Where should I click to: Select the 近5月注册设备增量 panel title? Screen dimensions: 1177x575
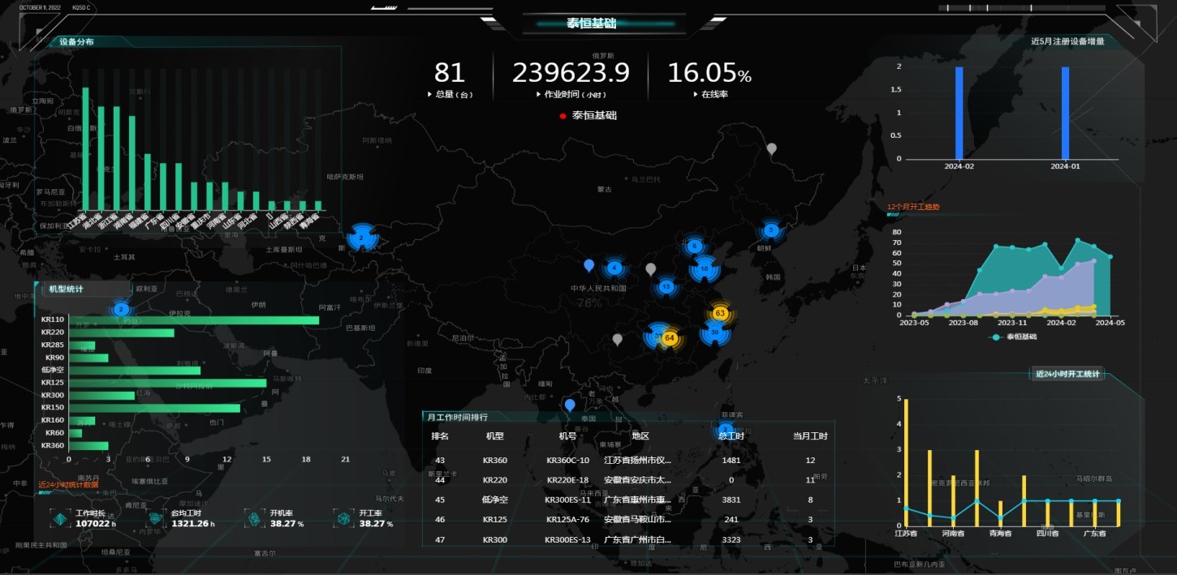click(x=1067, y=41)
